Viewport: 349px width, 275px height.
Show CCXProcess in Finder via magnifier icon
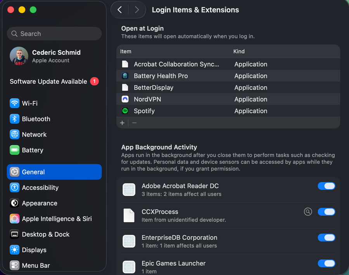(x=308, y=211)
